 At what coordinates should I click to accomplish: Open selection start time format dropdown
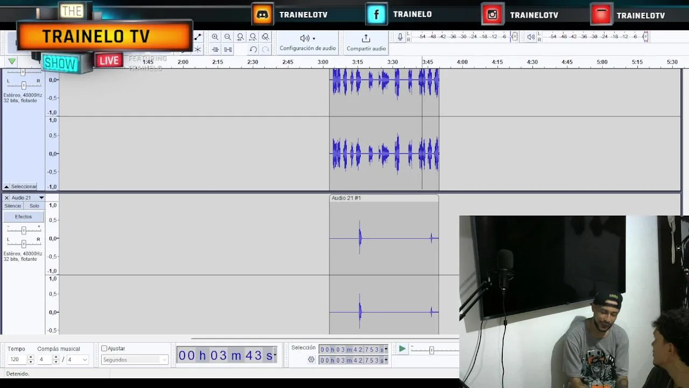click(386, 350)
